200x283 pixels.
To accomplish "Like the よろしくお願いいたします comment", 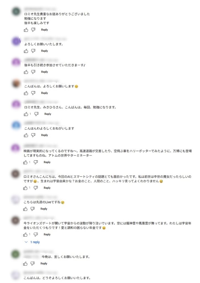I will pyautogui.click(x=26, y=51).
